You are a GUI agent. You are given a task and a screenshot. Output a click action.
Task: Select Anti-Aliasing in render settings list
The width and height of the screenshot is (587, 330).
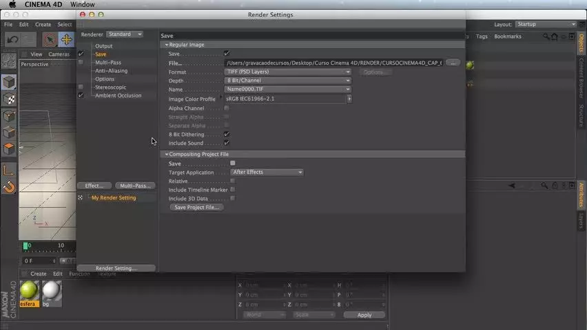[111, 71]
